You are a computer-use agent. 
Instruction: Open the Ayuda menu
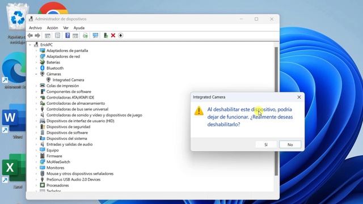79,28
